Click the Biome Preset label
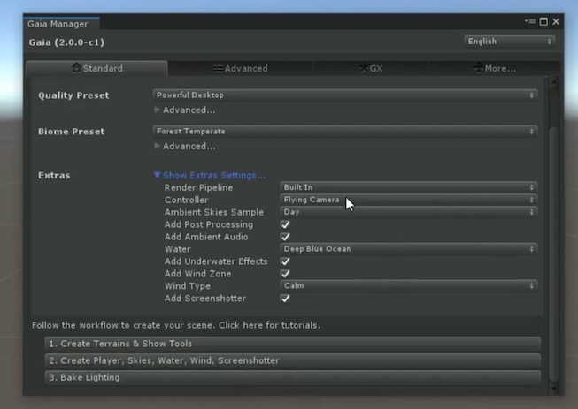578x409 pixels. pyautogui.click(x=71, y=132)
